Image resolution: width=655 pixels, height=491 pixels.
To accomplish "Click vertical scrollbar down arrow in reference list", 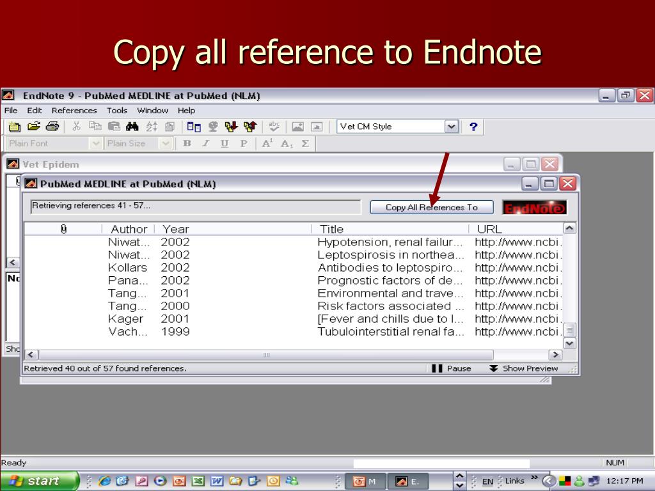I will click(x=570, y=343).
